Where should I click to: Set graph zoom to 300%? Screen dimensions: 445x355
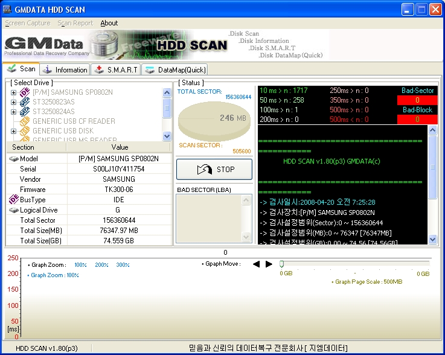tap(123, 265)
